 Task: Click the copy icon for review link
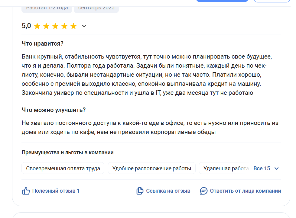[x=140, y=191]
